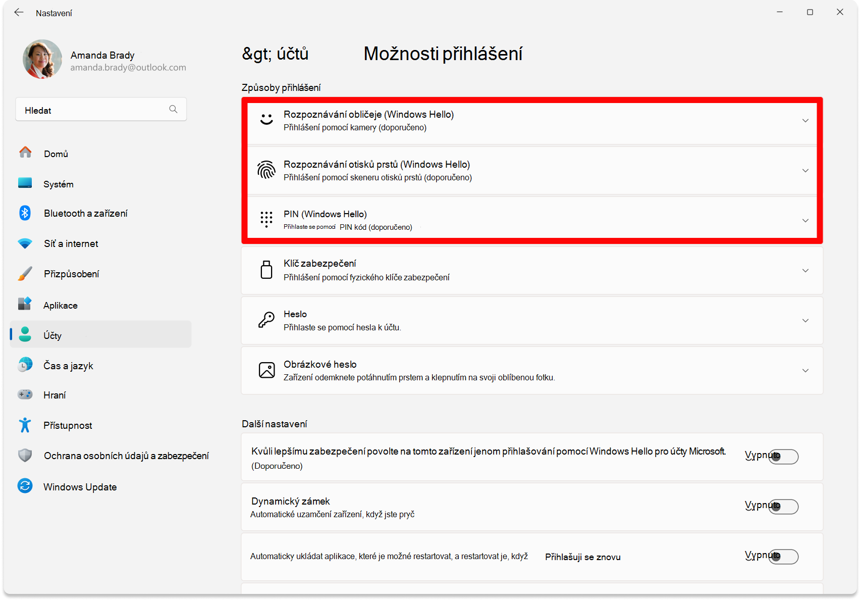Click the back arrow next to Nastavení

(19, 13)
